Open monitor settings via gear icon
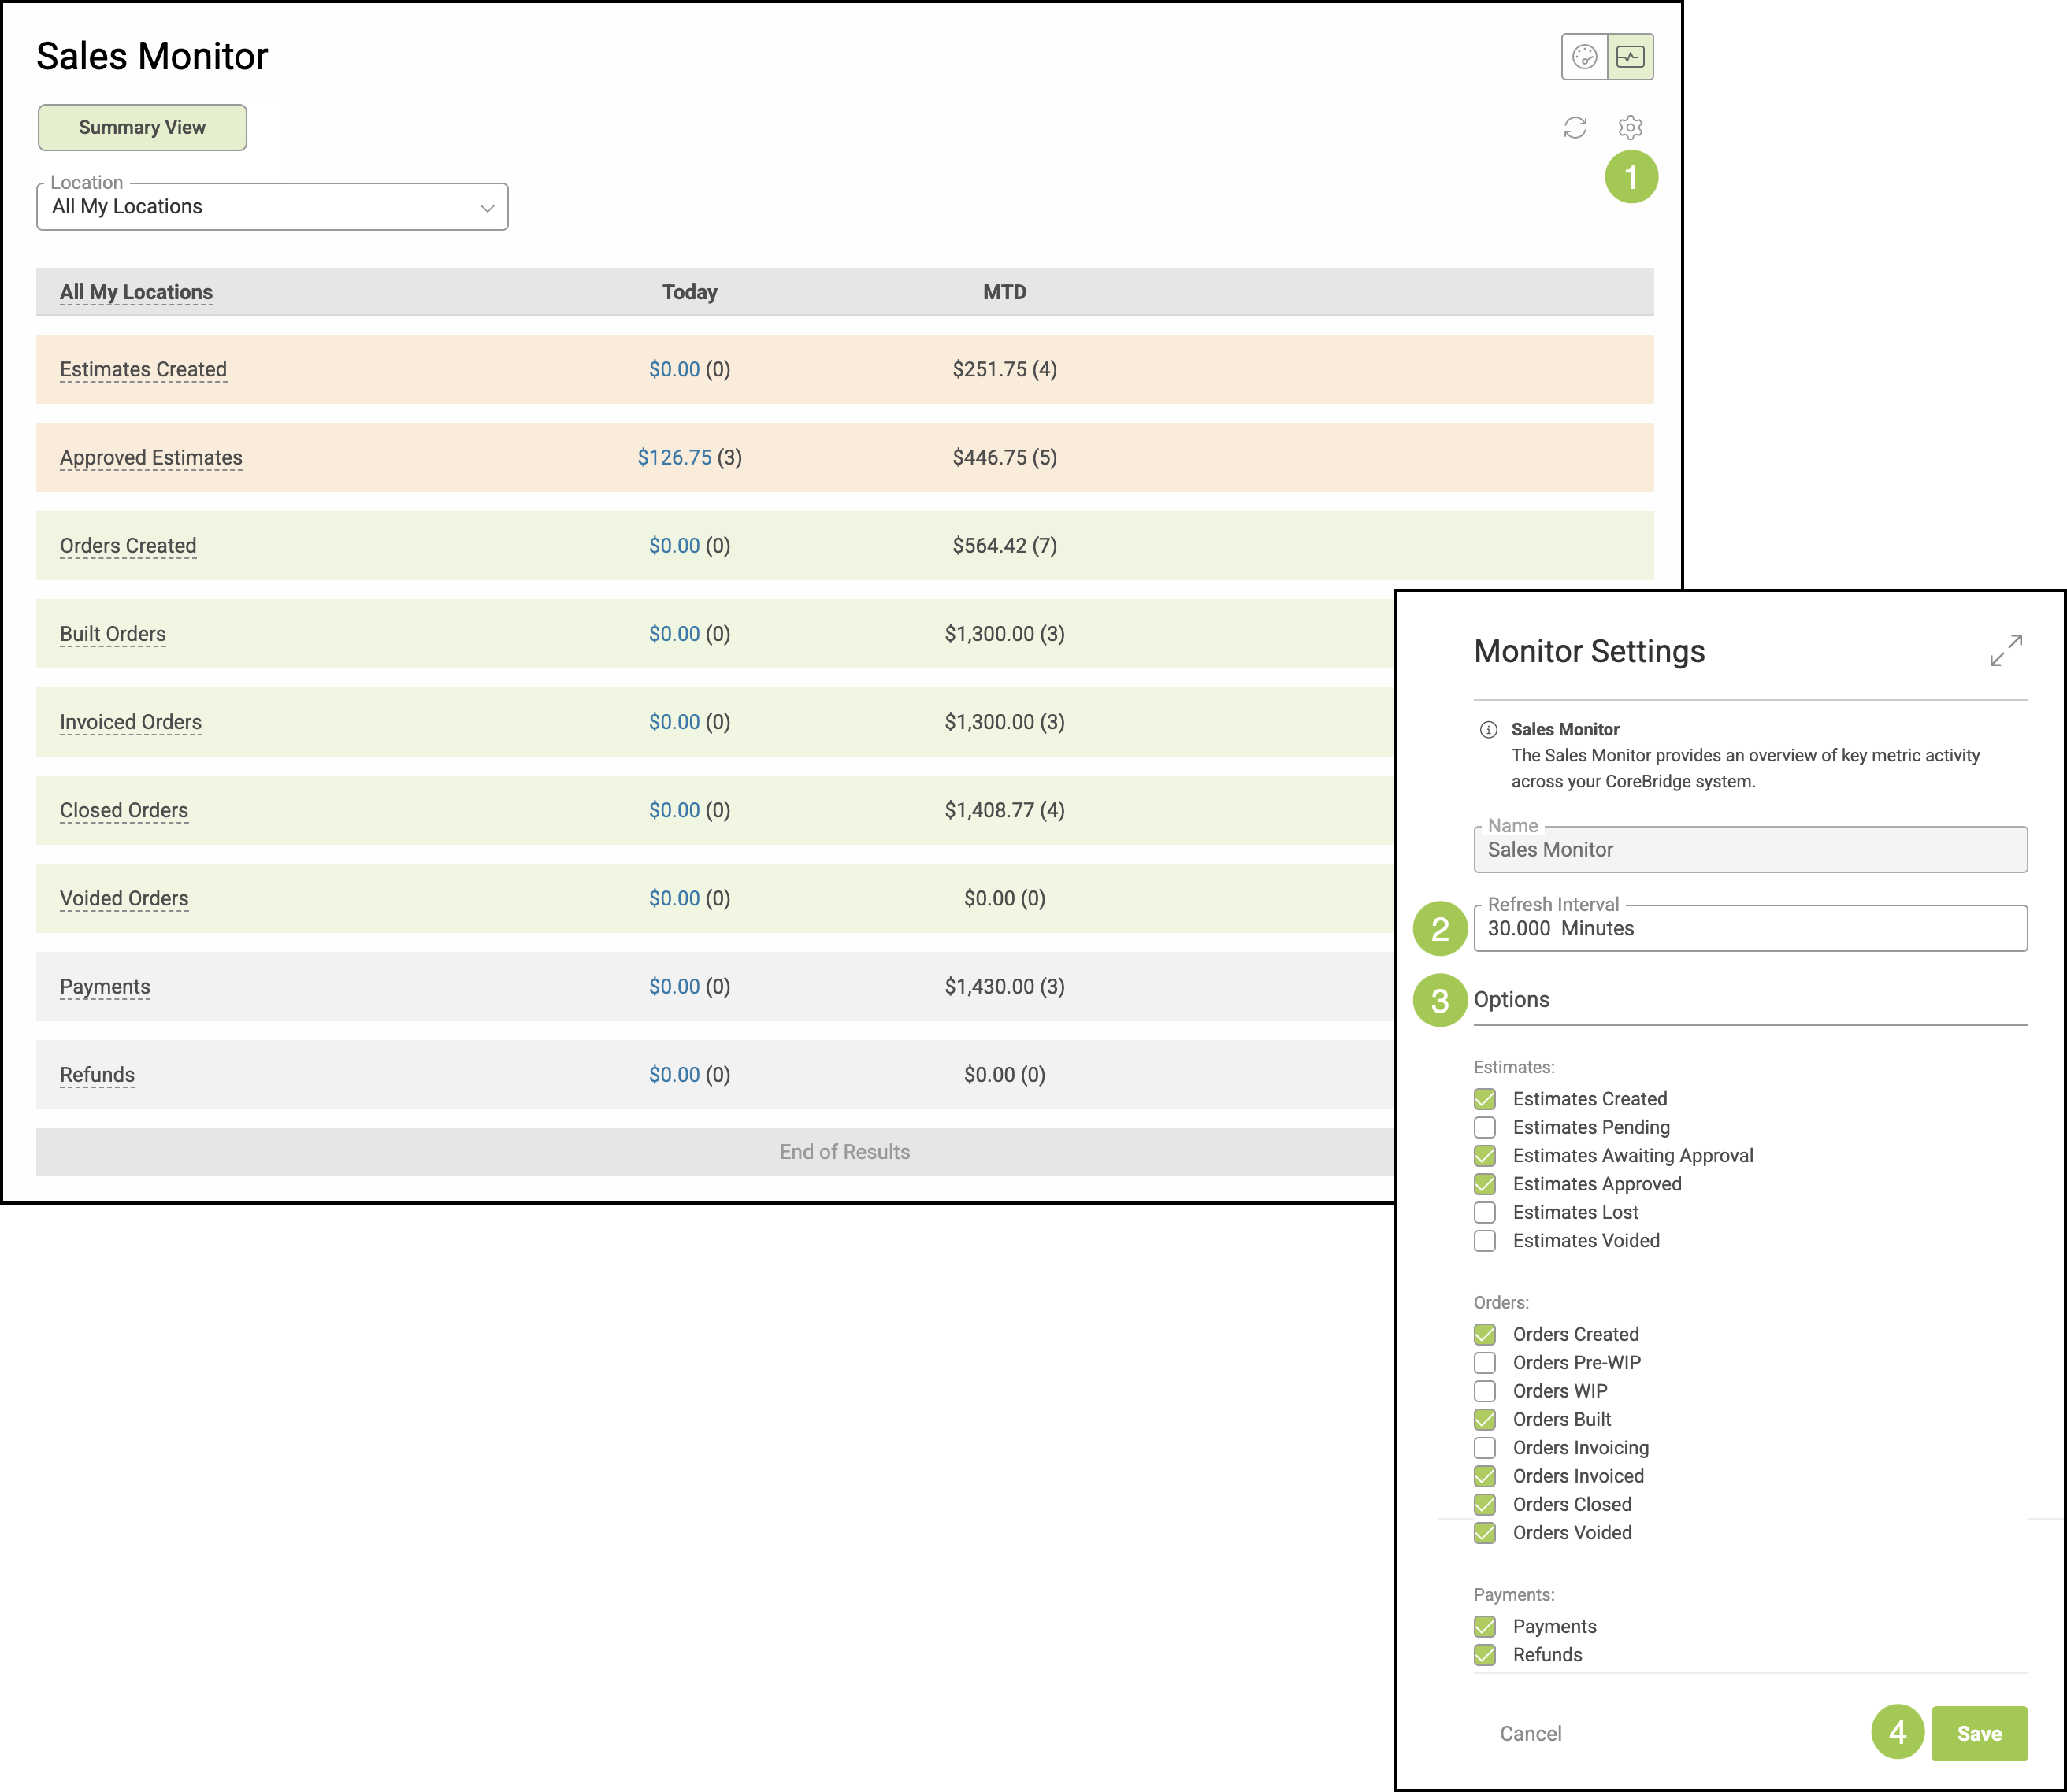The height and width of the screenshot is (1792, 2067). pos(1630,128)
